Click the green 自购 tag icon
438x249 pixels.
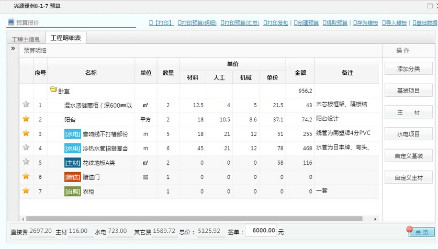point(72,191)
